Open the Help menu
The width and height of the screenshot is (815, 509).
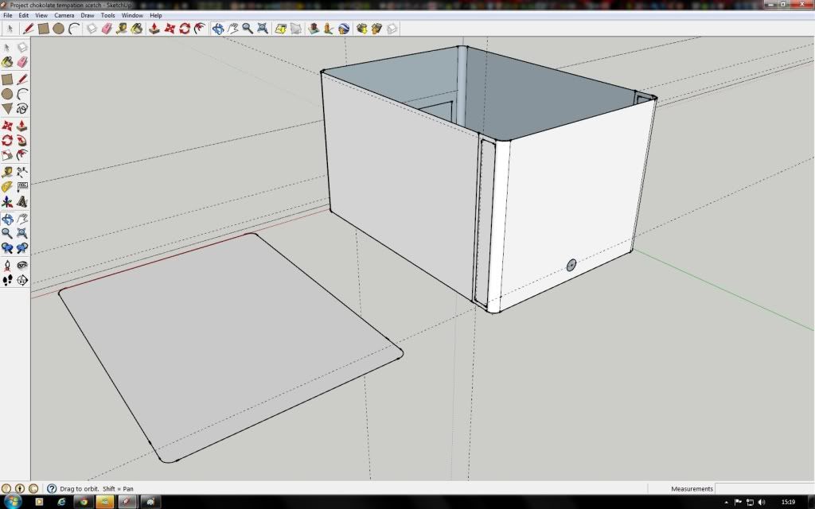coord(156,15)
